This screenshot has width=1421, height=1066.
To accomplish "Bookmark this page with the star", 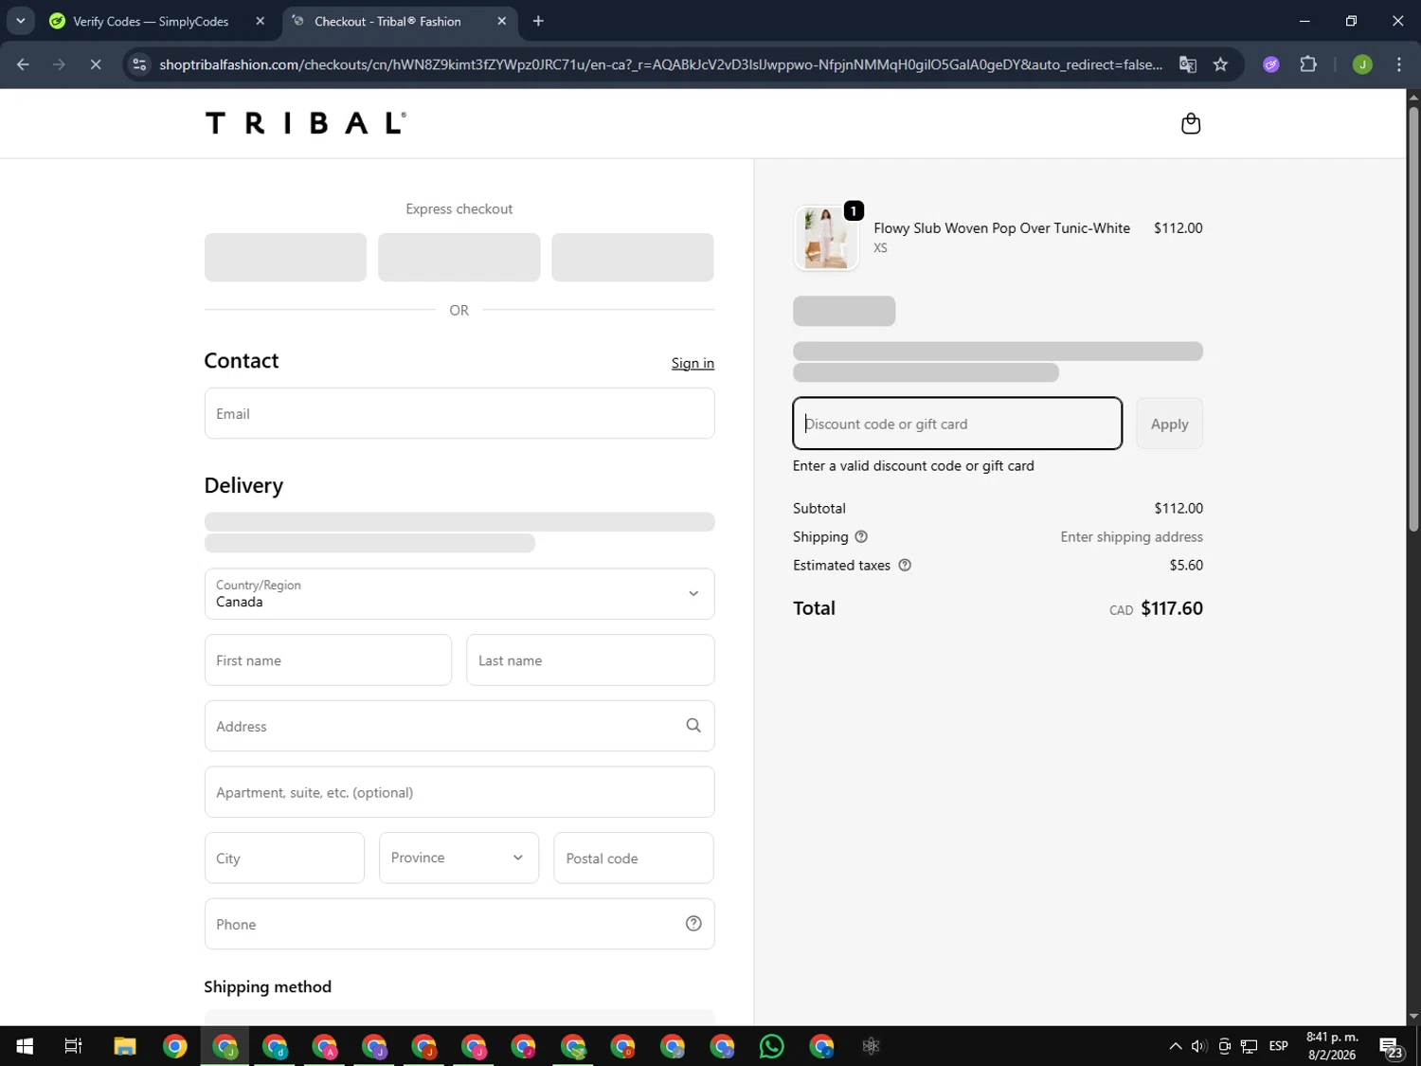I will coord(1220,64).
